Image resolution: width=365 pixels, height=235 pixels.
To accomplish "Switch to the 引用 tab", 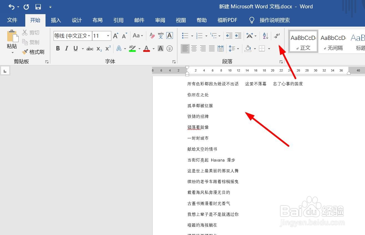I will click(x=119, y=20).
